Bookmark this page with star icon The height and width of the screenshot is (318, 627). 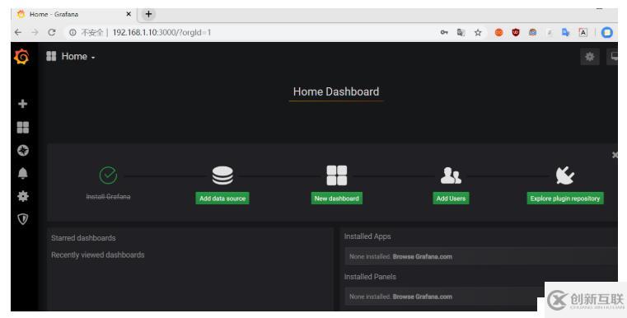tap(478, 32)
